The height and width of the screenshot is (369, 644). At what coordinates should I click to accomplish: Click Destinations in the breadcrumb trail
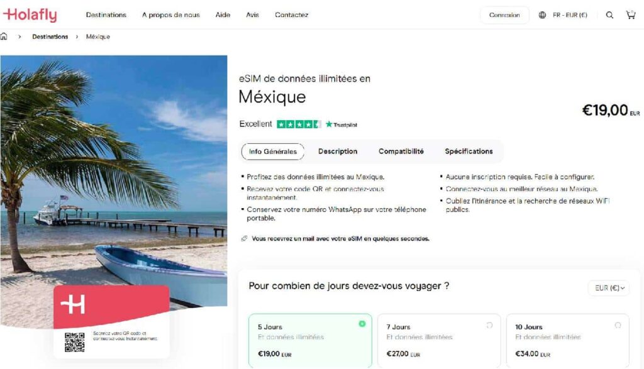point(50,36)
